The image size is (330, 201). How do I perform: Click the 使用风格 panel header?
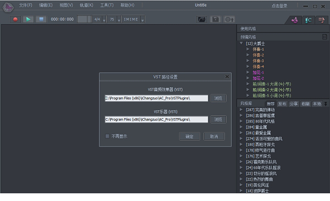pos(283,29)
